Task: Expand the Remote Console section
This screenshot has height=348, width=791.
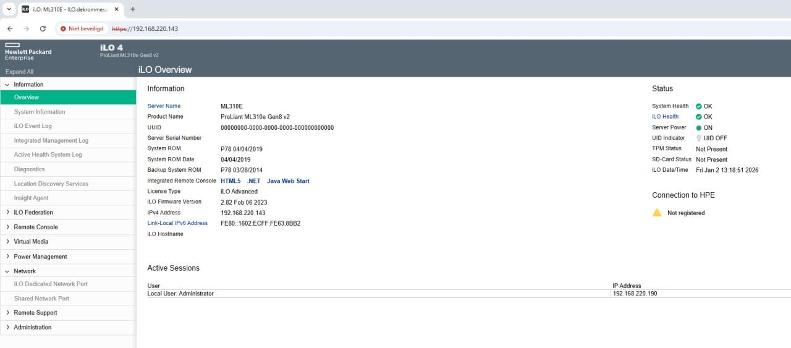Action: (7, 227)
